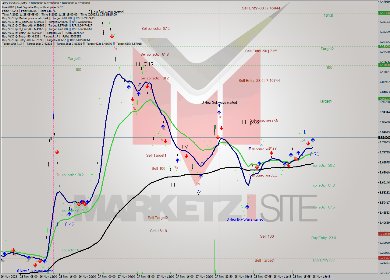This screenshot has width=390, height=280.
Task: Click the 'Sell Entry -50 | 7.25' label
Action: tap(261, 51)
